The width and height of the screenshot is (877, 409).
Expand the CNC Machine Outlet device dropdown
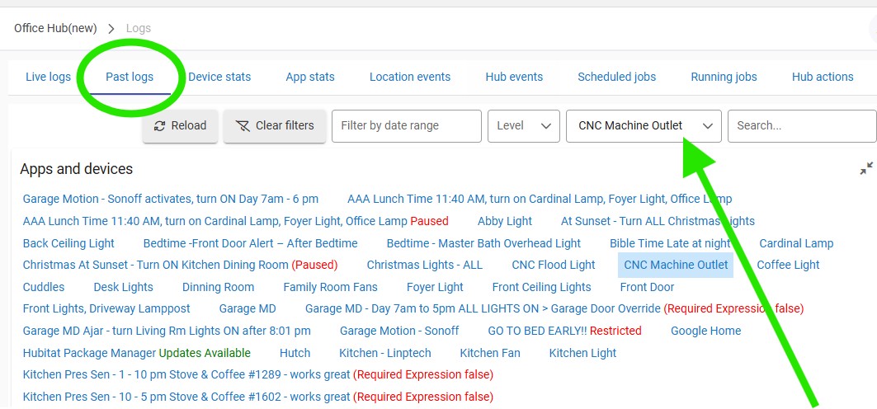(644, 126)
